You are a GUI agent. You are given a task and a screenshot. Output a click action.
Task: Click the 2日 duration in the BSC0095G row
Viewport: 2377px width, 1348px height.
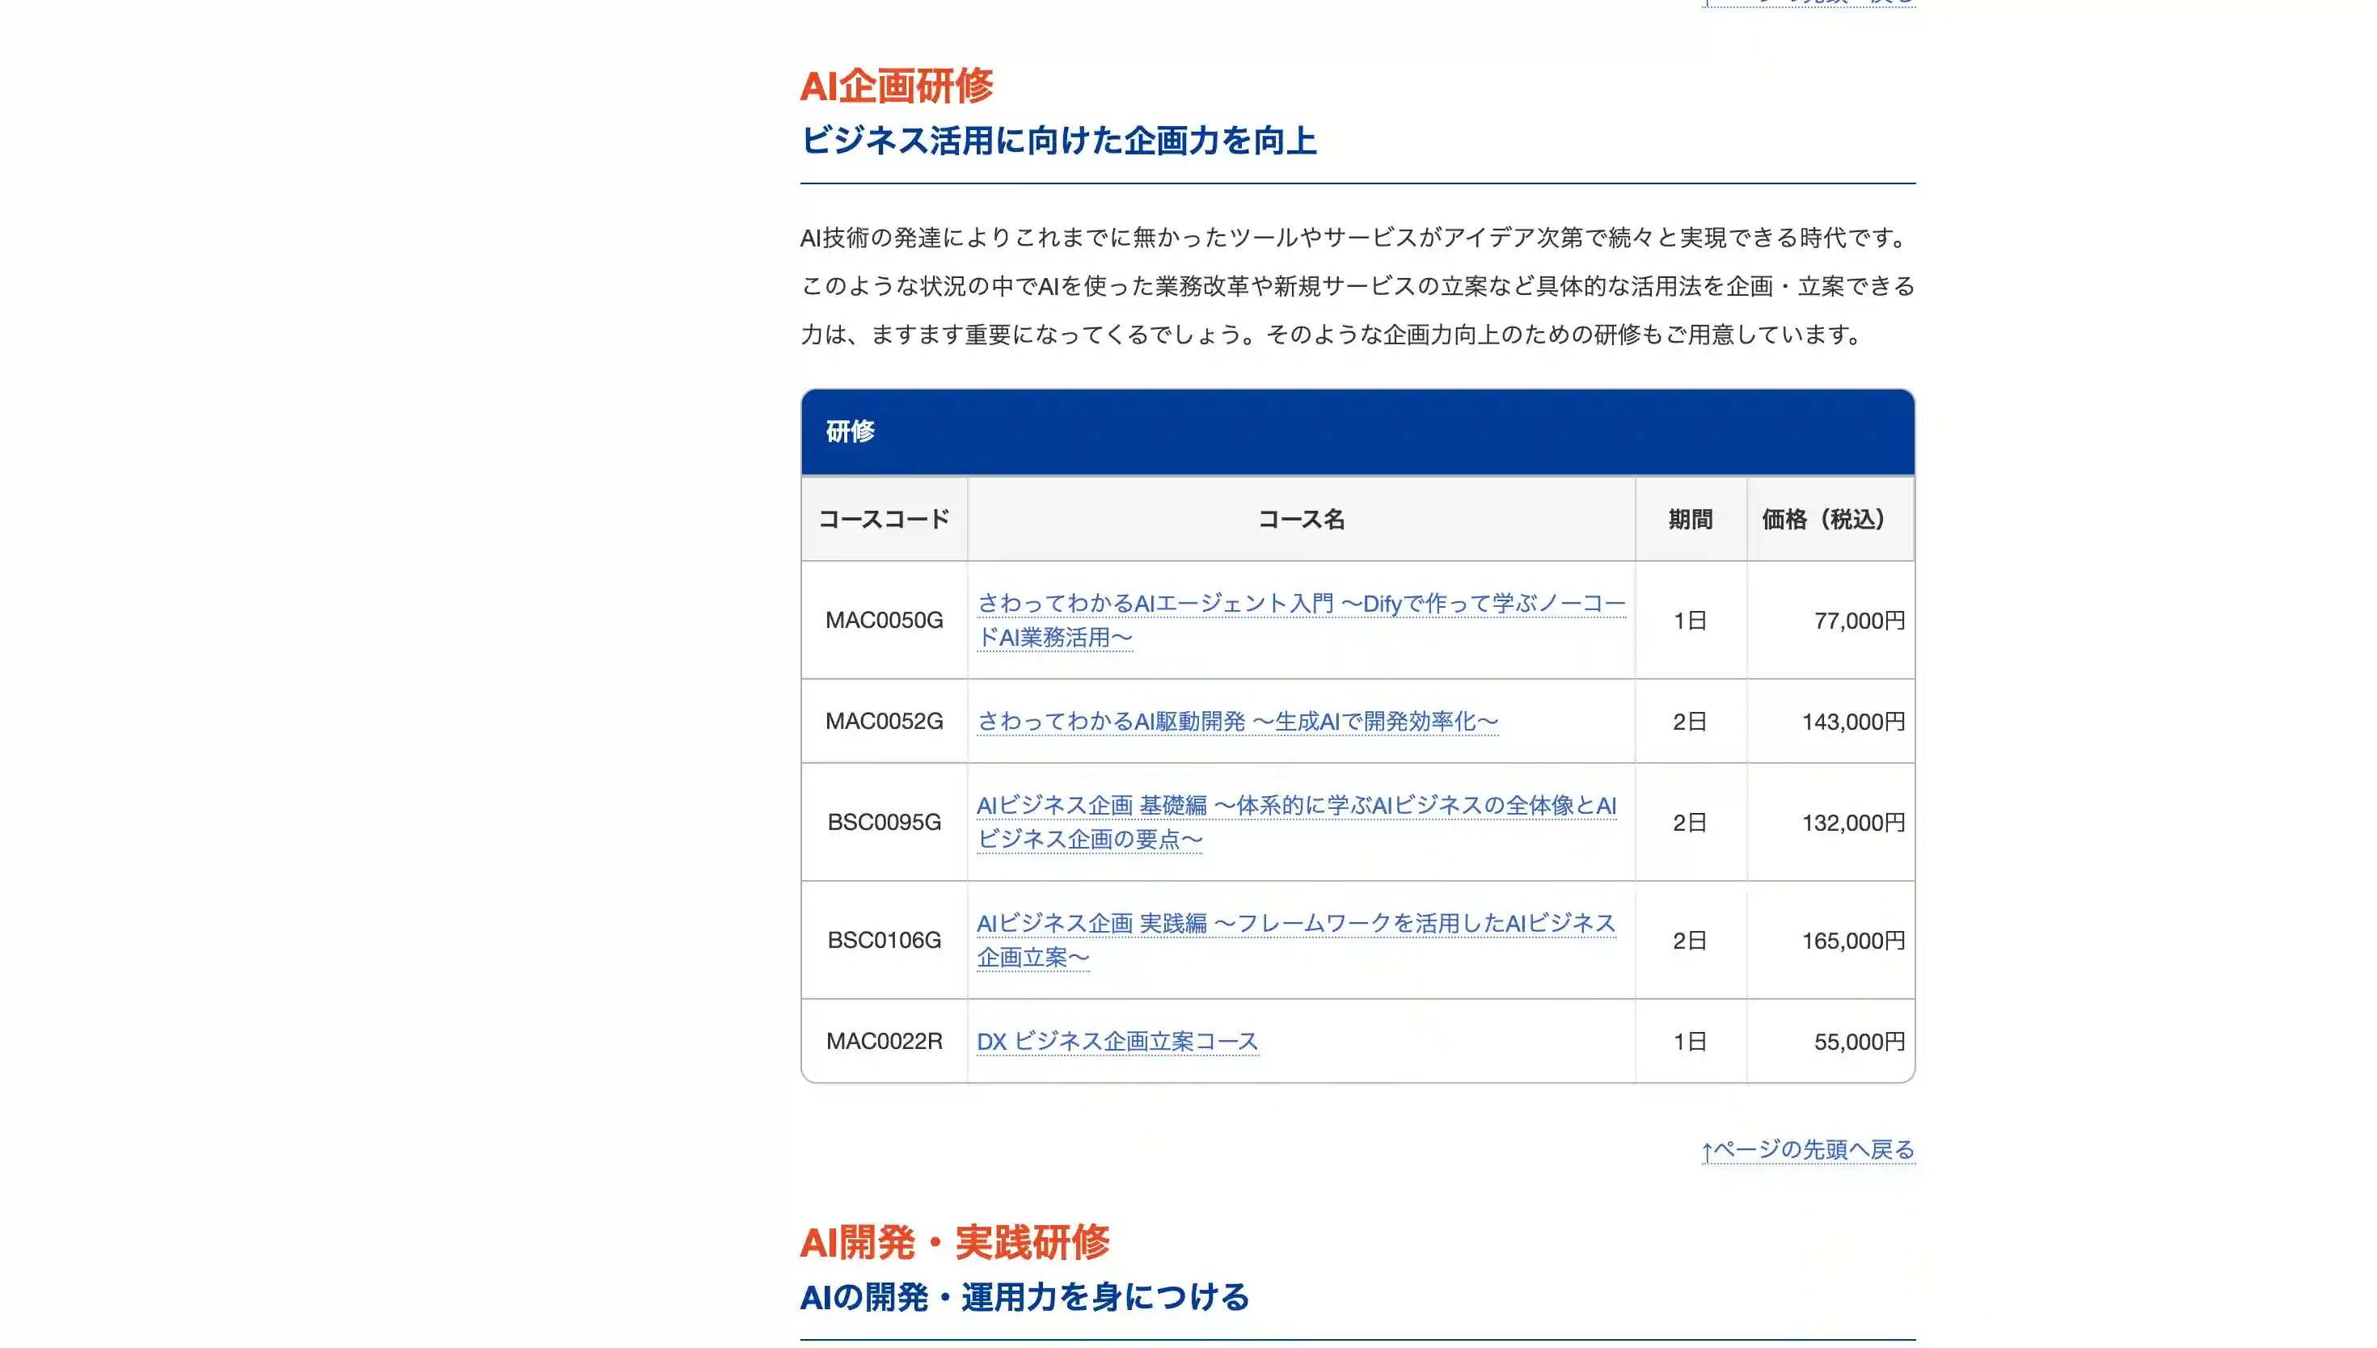point(1690,822)
